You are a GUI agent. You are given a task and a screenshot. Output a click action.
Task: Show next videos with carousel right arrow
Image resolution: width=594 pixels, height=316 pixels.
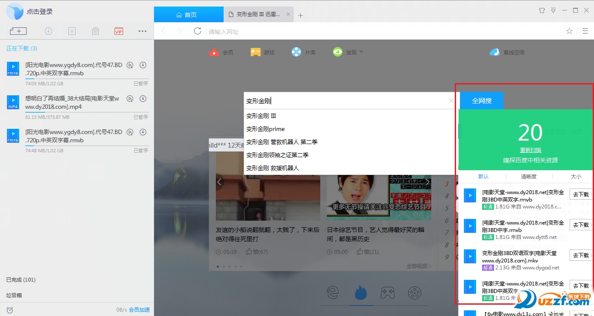[428, 182]
